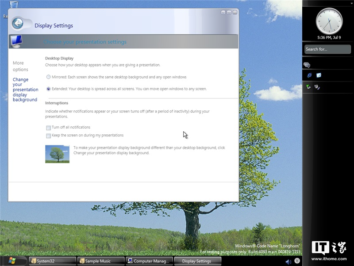The width and height of the screenshot is (354, 266).
Task: Click the analog clock in the sidebar
Action: click(x=329, y=21)
